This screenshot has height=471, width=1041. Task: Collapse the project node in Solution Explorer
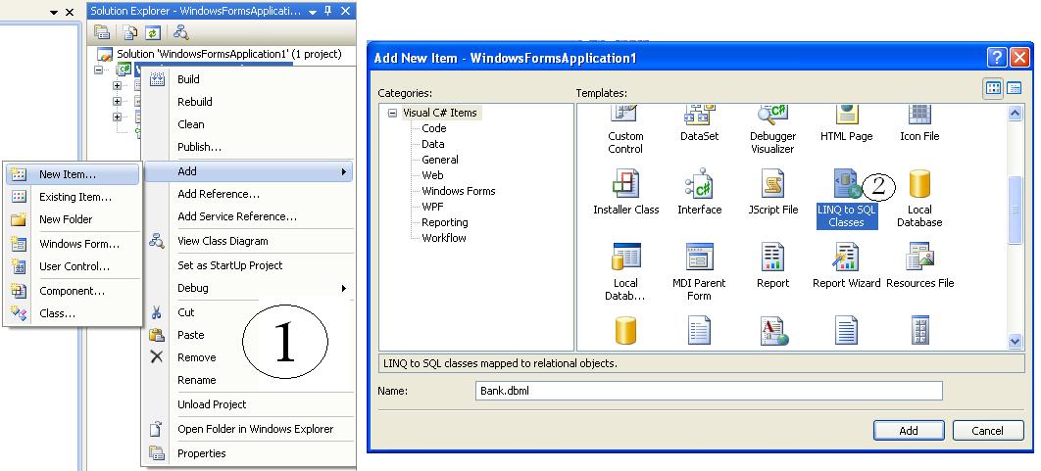99,70
